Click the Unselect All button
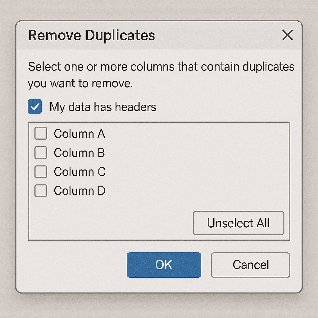Image resolution: width=318 pixels, height=318 pixels. [238, 223]
